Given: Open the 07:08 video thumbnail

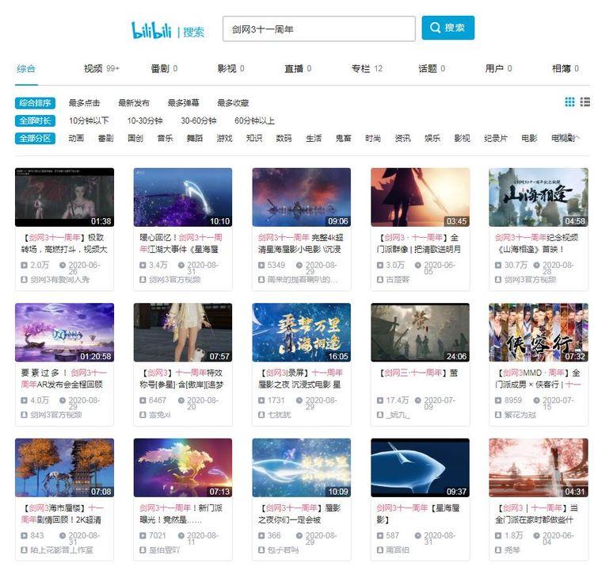Looking at the screenshot, I should pyautogui.click(x=64, y=468).
